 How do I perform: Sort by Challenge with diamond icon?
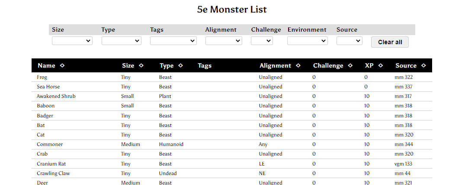pyautogui.click(x=350, y=65)
